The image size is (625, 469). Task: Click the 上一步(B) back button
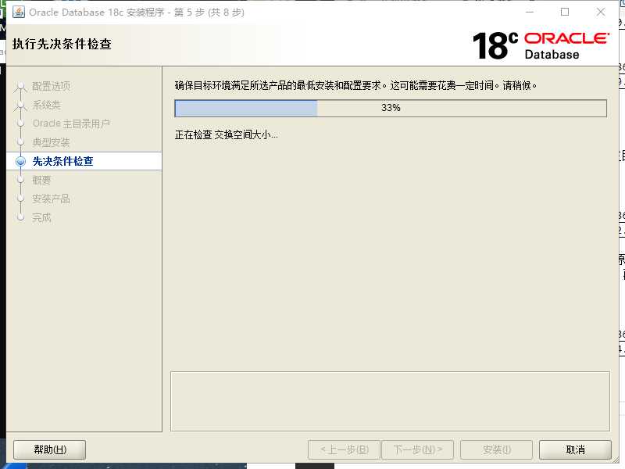[345, 450]
